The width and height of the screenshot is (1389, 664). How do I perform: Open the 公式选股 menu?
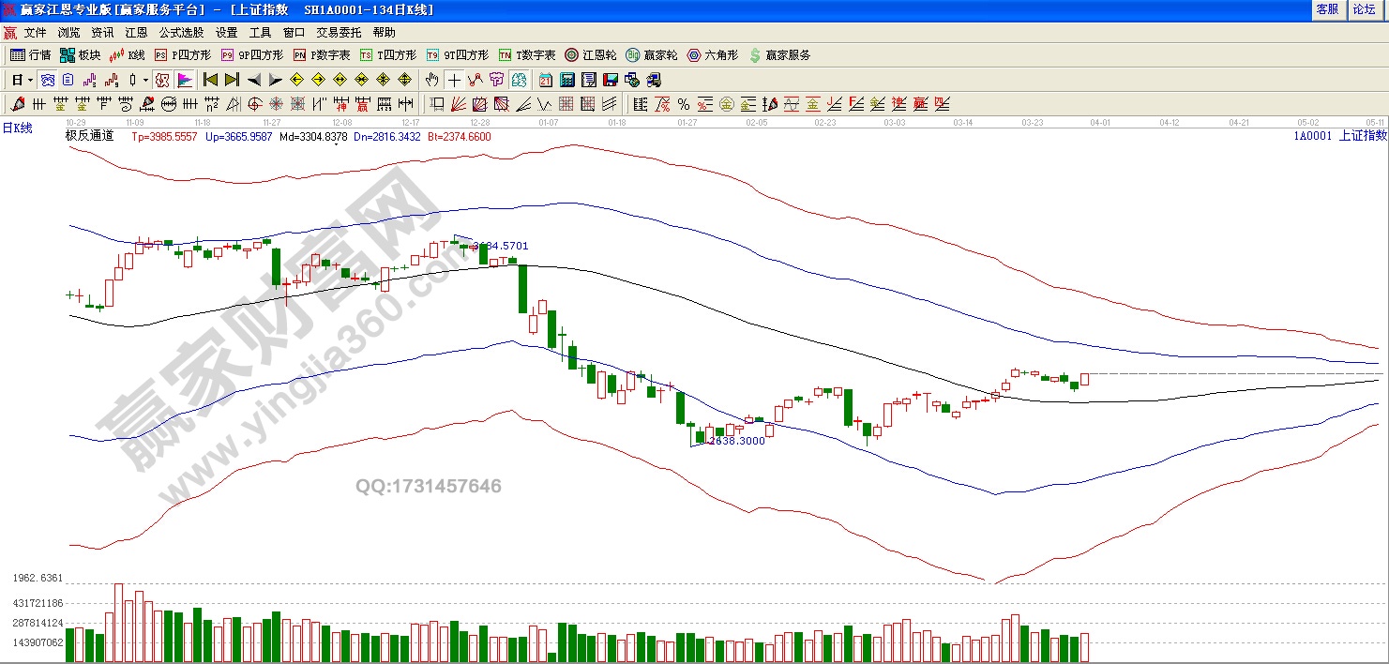pos(180,32)
